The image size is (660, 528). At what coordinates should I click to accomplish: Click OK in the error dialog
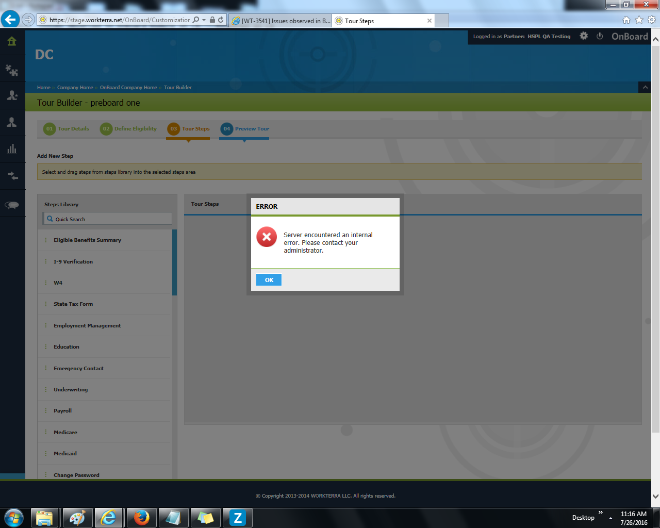(x=269, y=280)
